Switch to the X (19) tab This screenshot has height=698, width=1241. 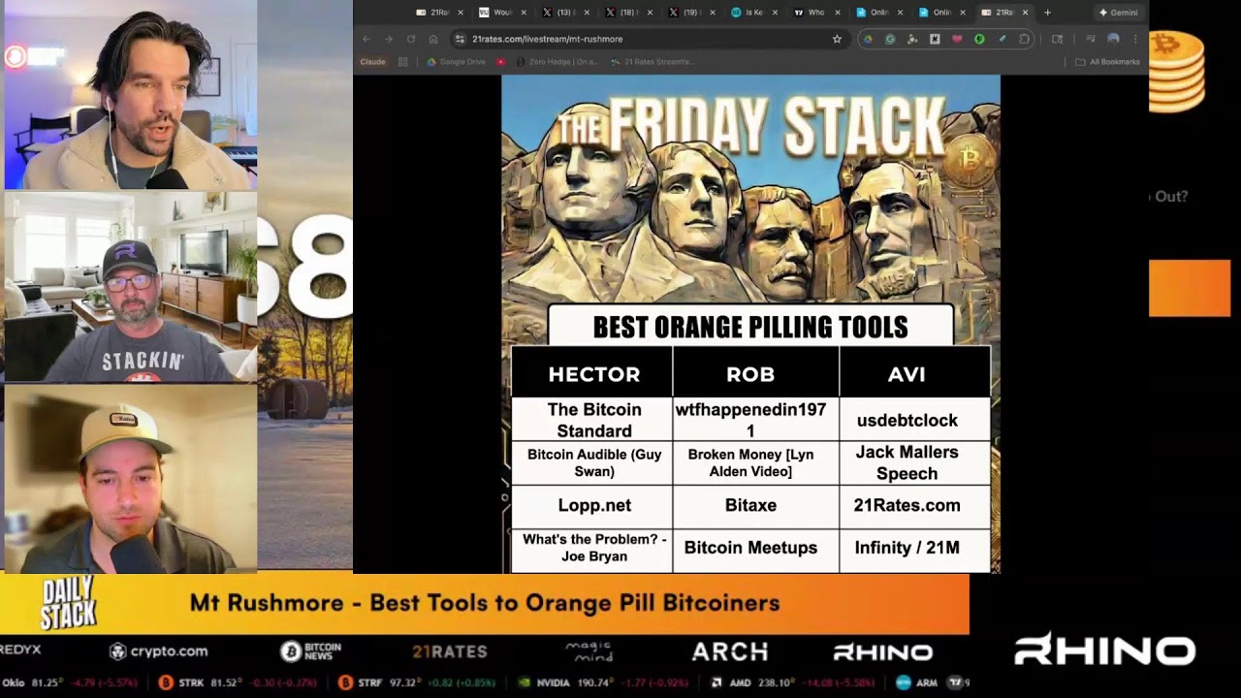coord(685,13)
